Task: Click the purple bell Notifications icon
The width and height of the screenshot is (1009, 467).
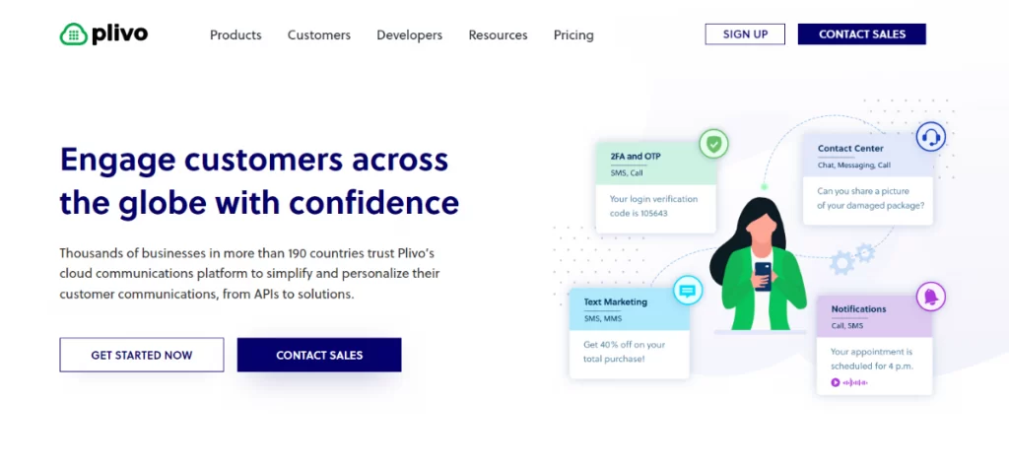Action: (930, 297)
